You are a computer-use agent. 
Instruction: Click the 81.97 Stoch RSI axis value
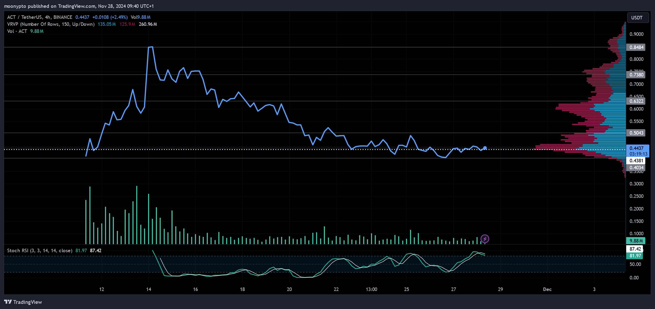pyautogui.click(x=635, y=256)
